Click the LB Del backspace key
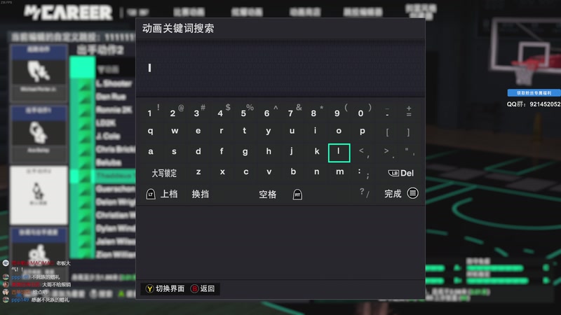The height and width of the screenshot is (315, 561). (x=400, y=173)
